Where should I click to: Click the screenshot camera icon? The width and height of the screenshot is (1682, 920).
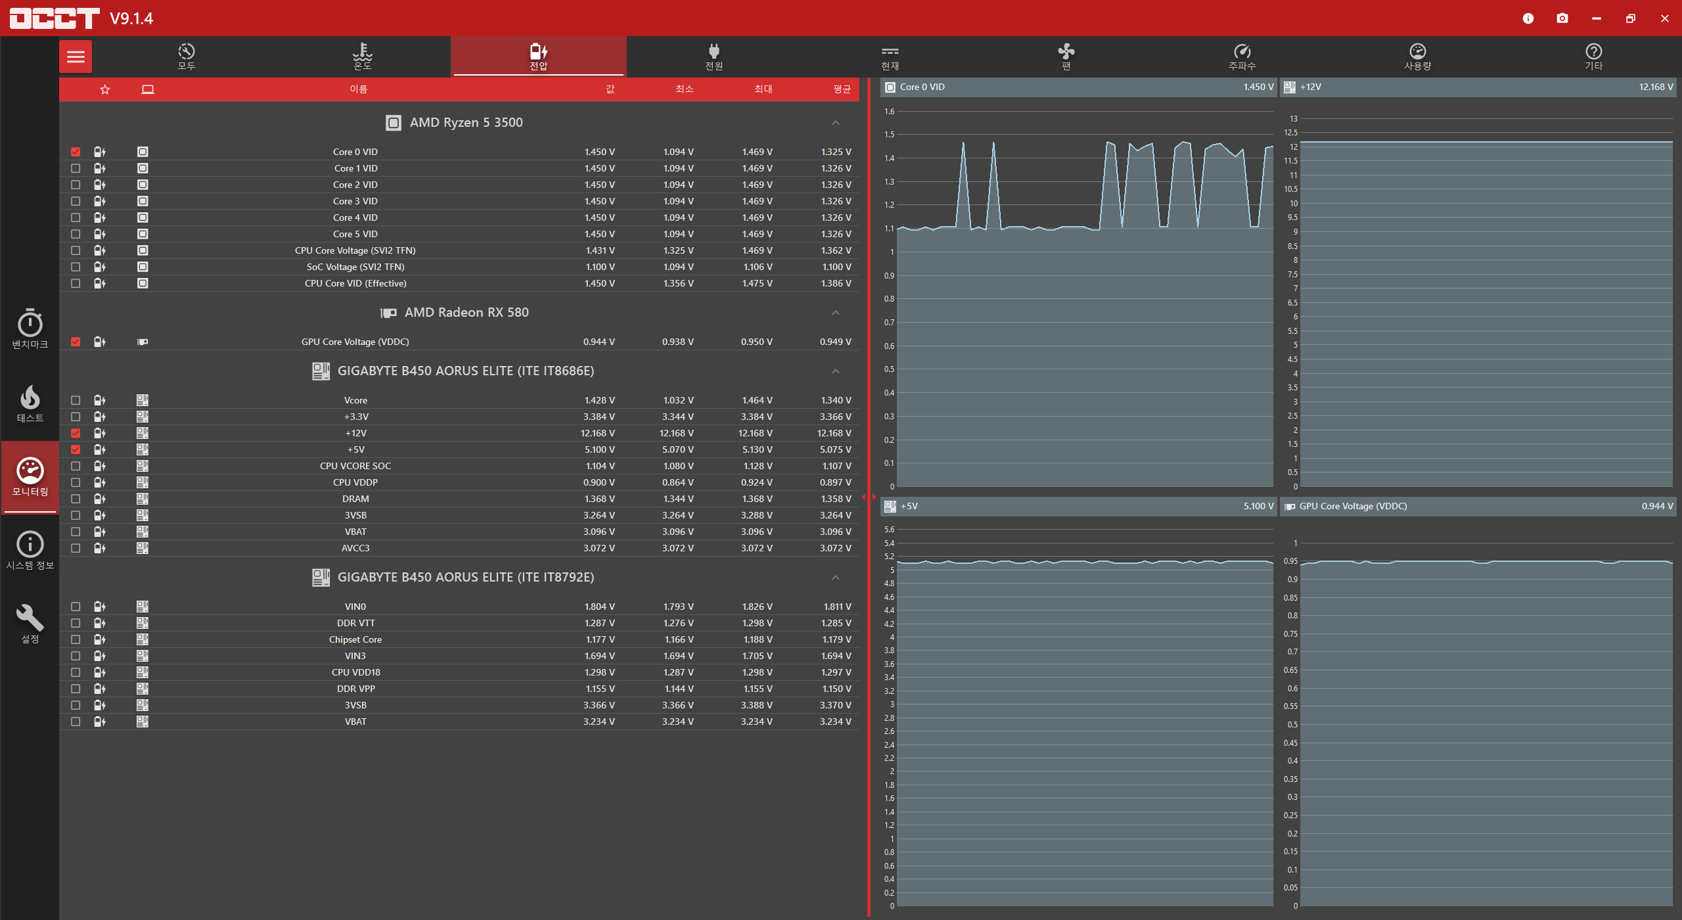coord(1562,18)
